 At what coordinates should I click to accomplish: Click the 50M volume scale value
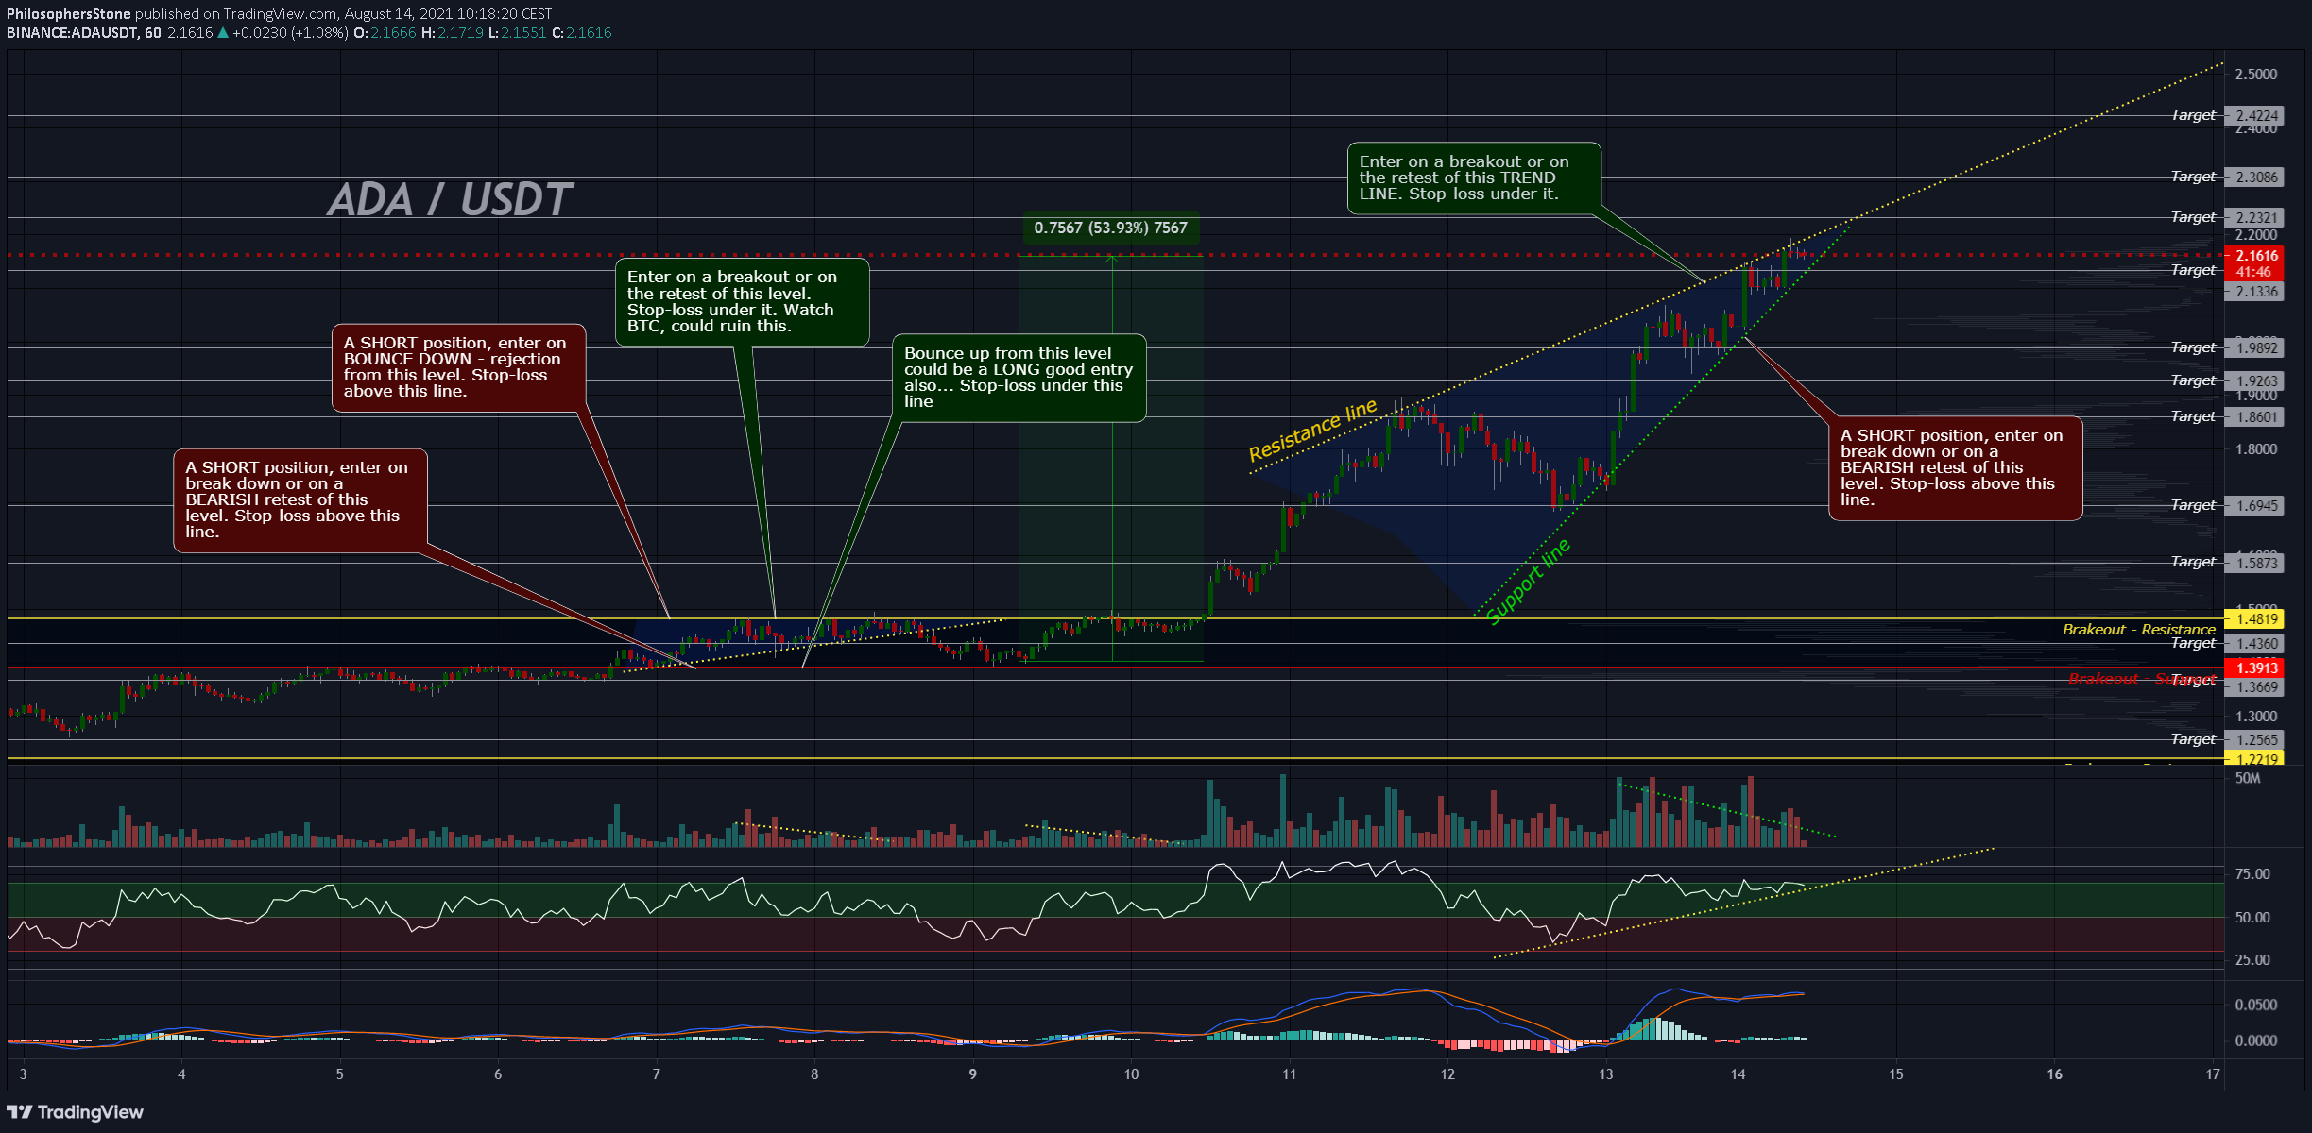click(2248, 779)
